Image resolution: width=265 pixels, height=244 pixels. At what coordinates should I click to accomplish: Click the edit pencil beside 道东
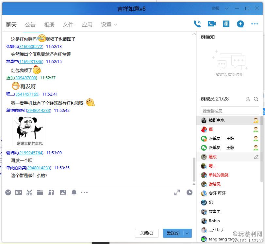click(x=256, y=157)
